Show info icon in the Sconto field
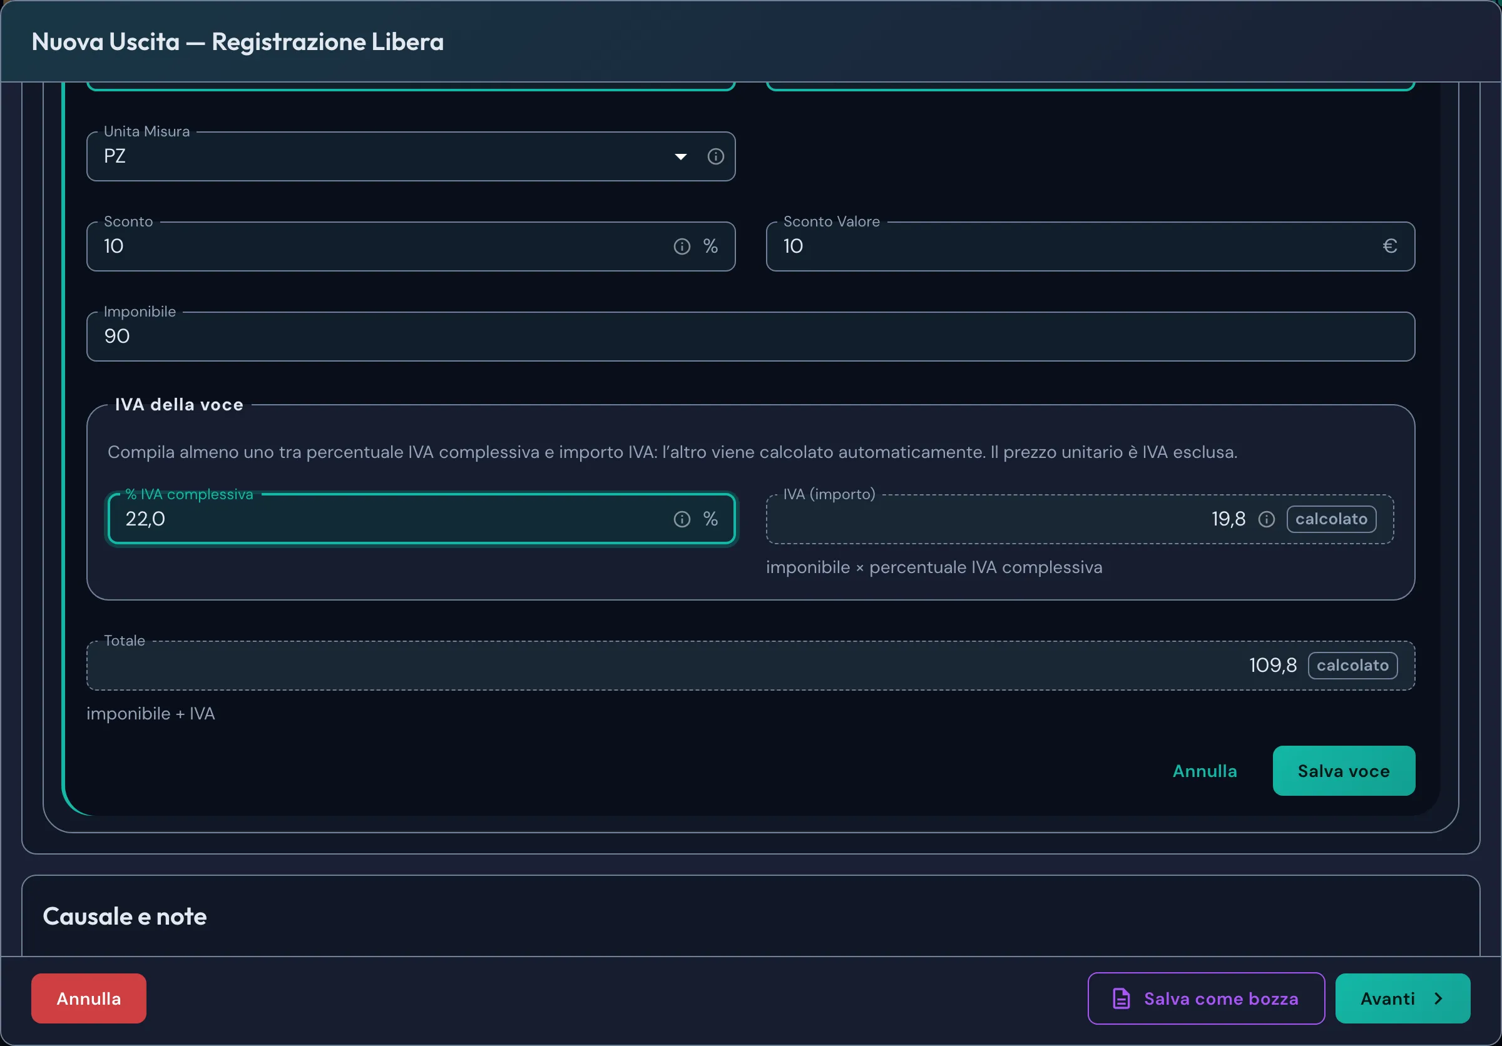1502x1046 pixels. 682,246
